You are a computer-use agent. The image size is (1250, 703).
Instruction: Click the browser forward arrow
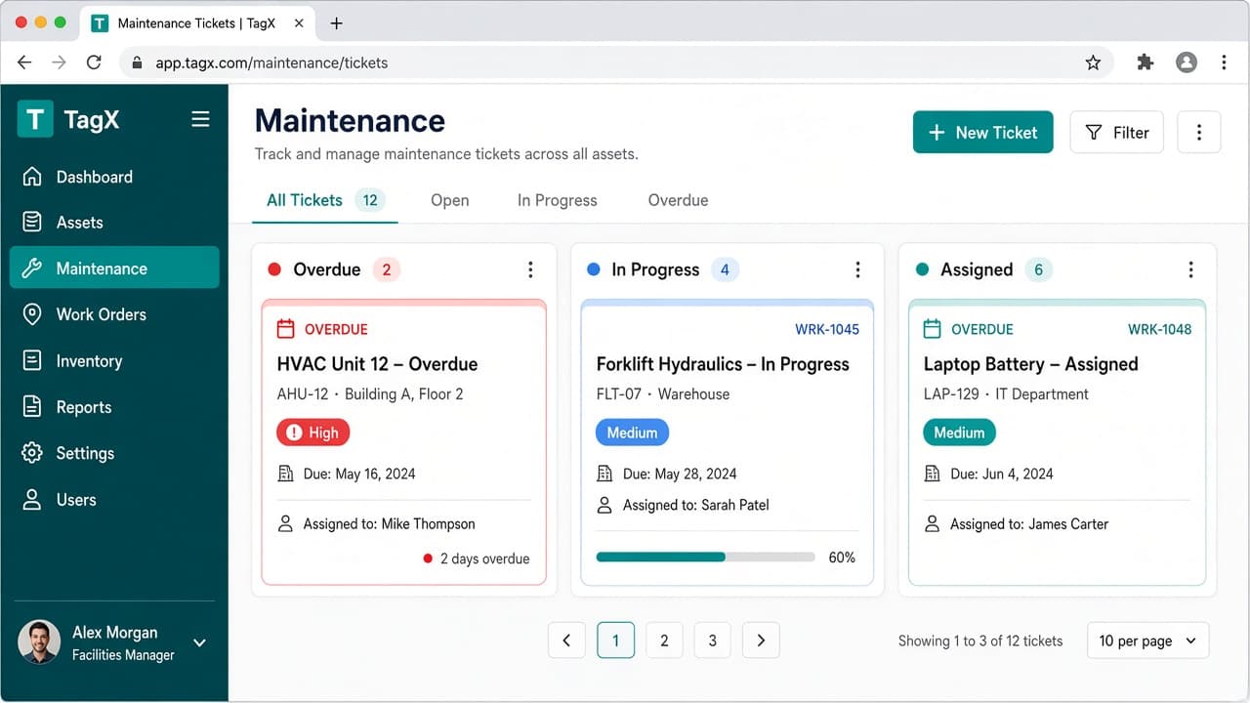click(x=60, y=62)
